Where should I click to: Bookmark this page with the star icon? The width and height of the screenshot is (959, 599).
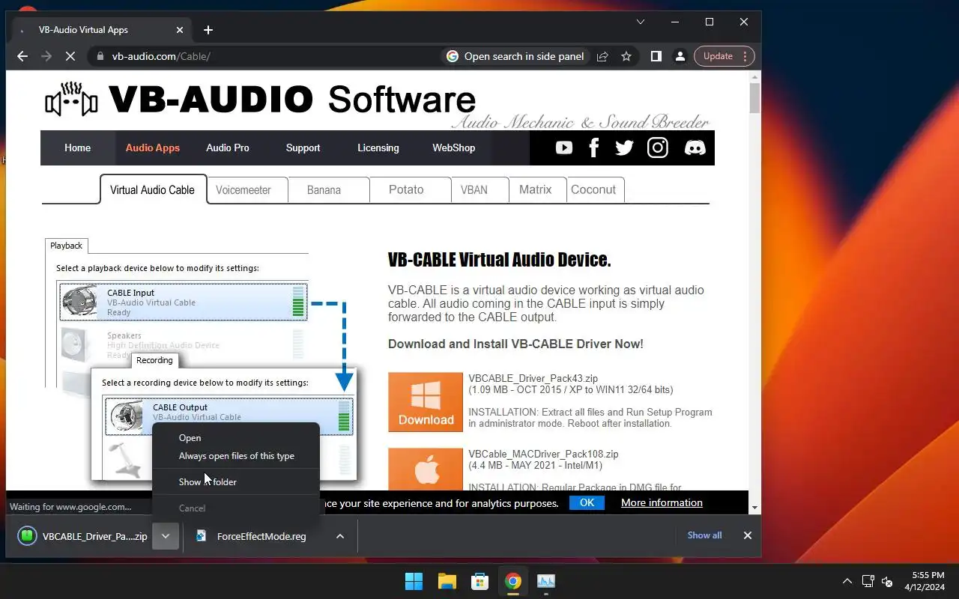click(x=626, y=56)
